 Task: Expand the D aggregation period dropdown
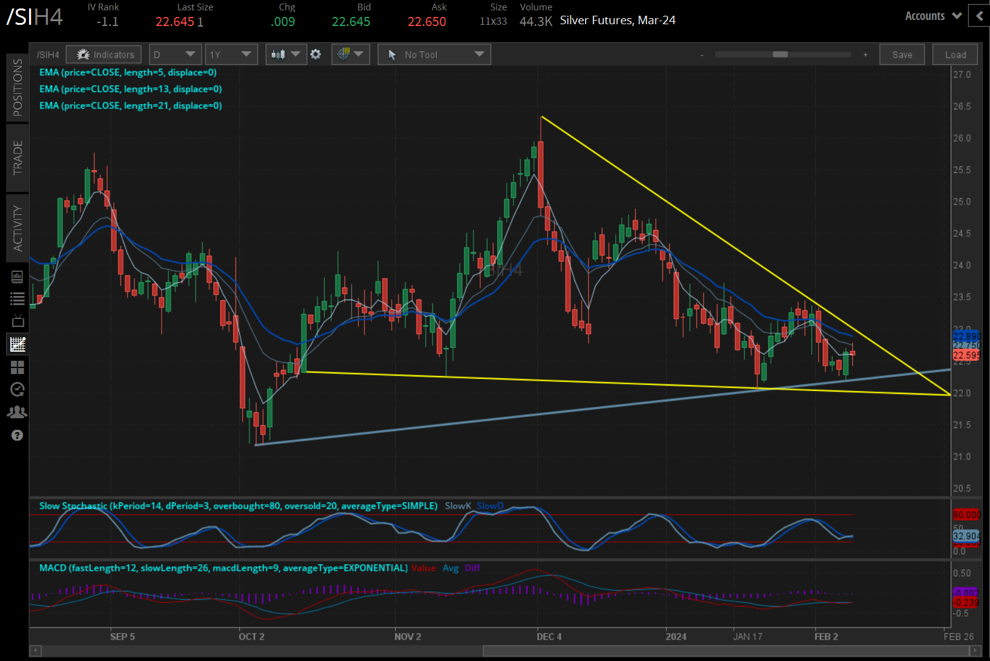pos(174,54)
